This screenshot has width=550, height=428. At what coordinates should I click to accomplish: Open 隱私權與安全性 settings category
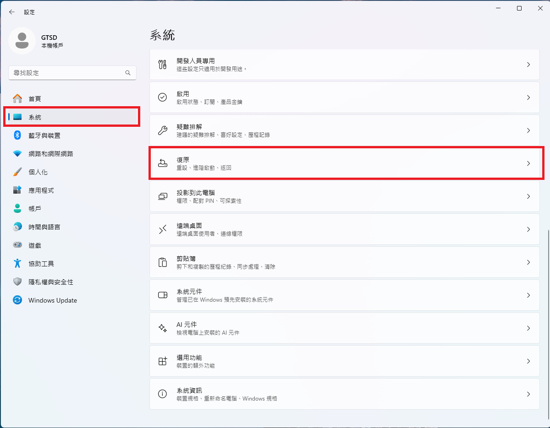pyautogui.click(x=72, y=282)
